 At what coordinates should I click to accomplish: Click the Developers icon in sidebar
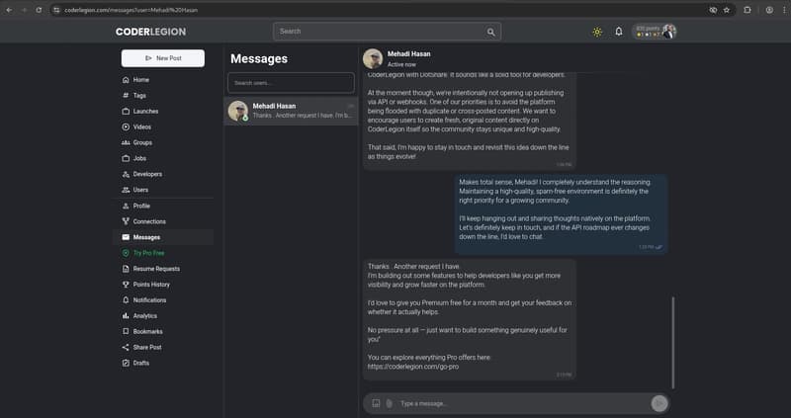126,174
